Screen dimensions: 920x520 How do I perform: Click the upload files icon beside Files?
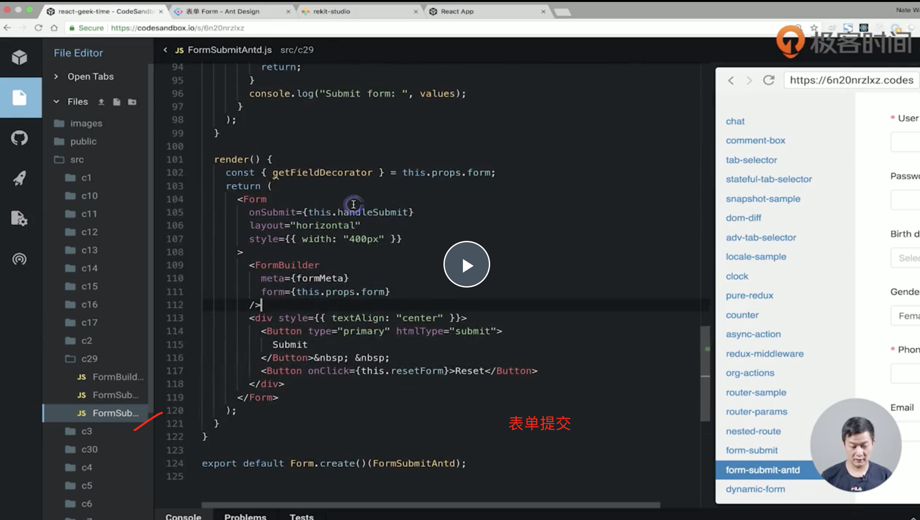click(101, 102)
